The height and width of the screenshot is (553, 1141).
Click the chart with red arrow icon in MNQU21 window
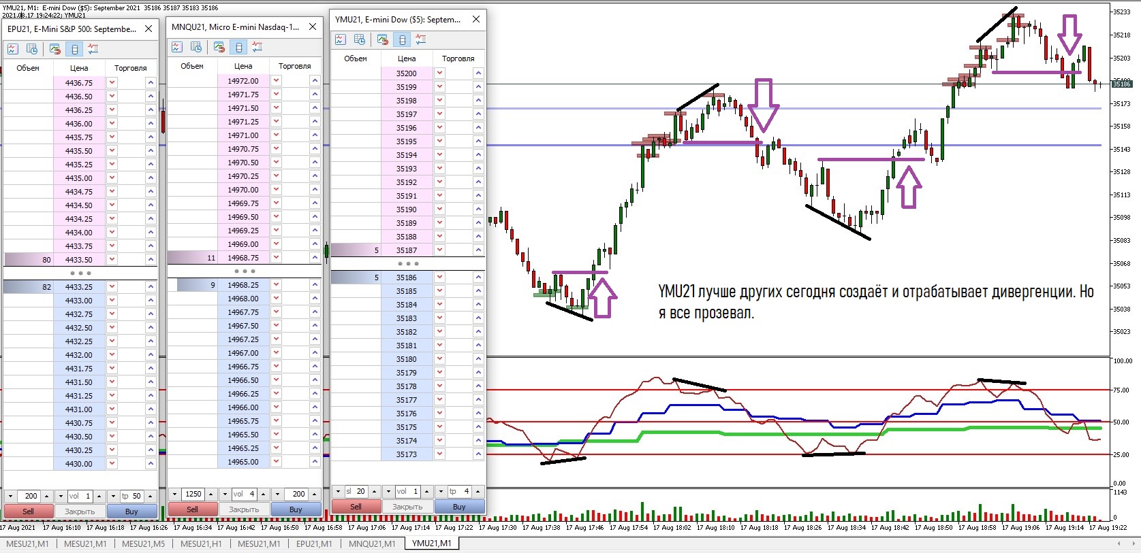(219, 47)
